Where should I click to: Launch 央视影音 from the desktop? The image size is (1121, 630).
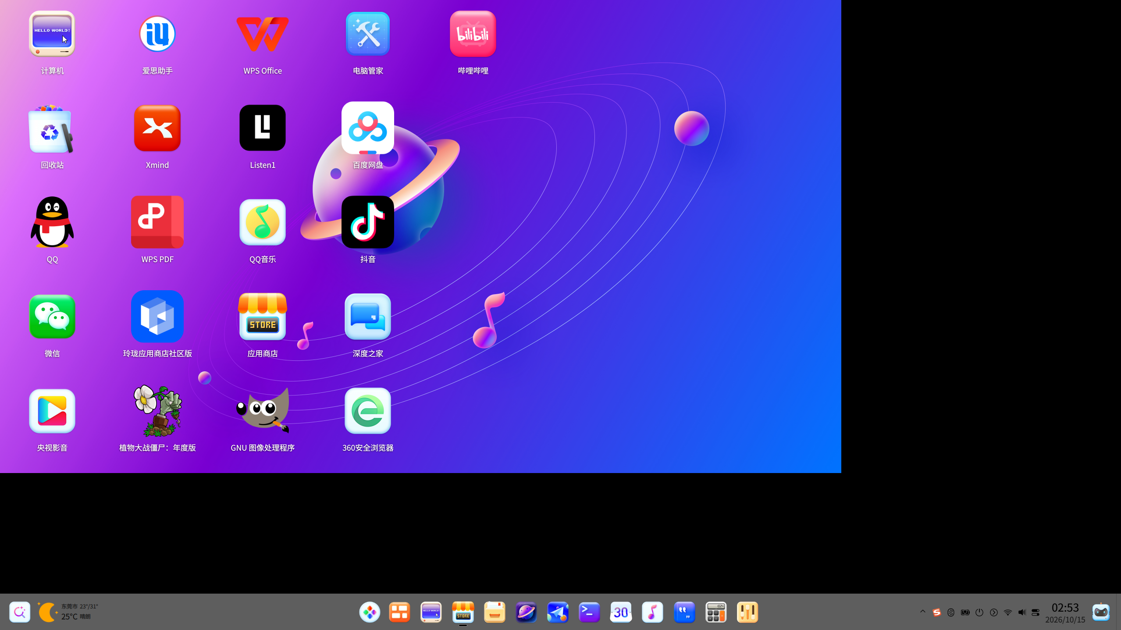point(52,411)
